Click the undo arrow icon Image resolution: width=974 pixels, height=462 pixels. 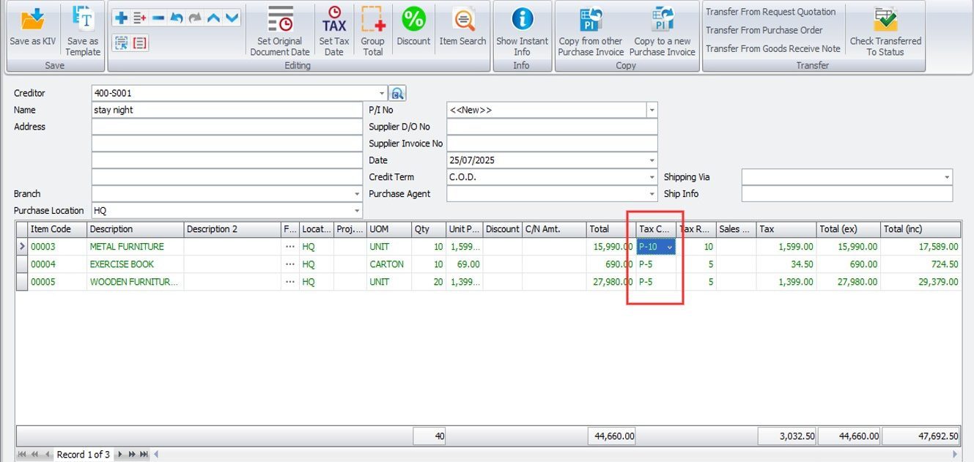pyautogui.click(x=177, y=18)
